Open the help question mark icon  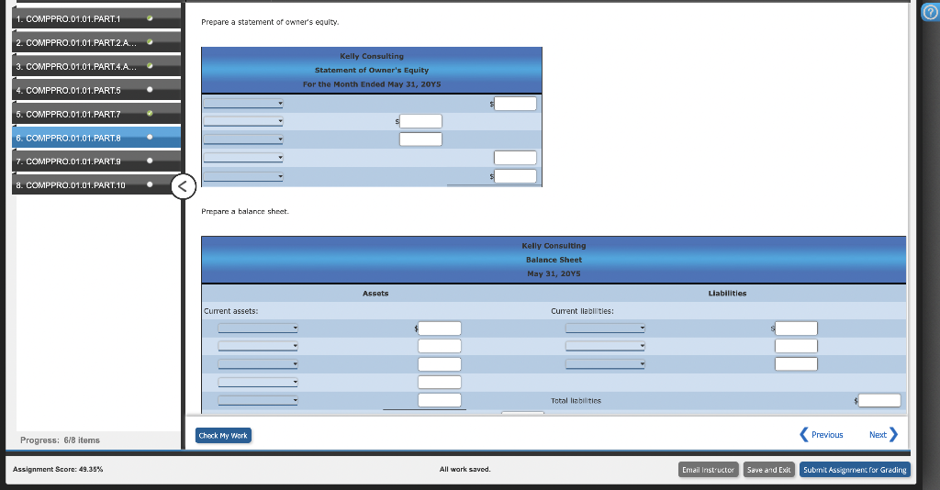[931, 13]
